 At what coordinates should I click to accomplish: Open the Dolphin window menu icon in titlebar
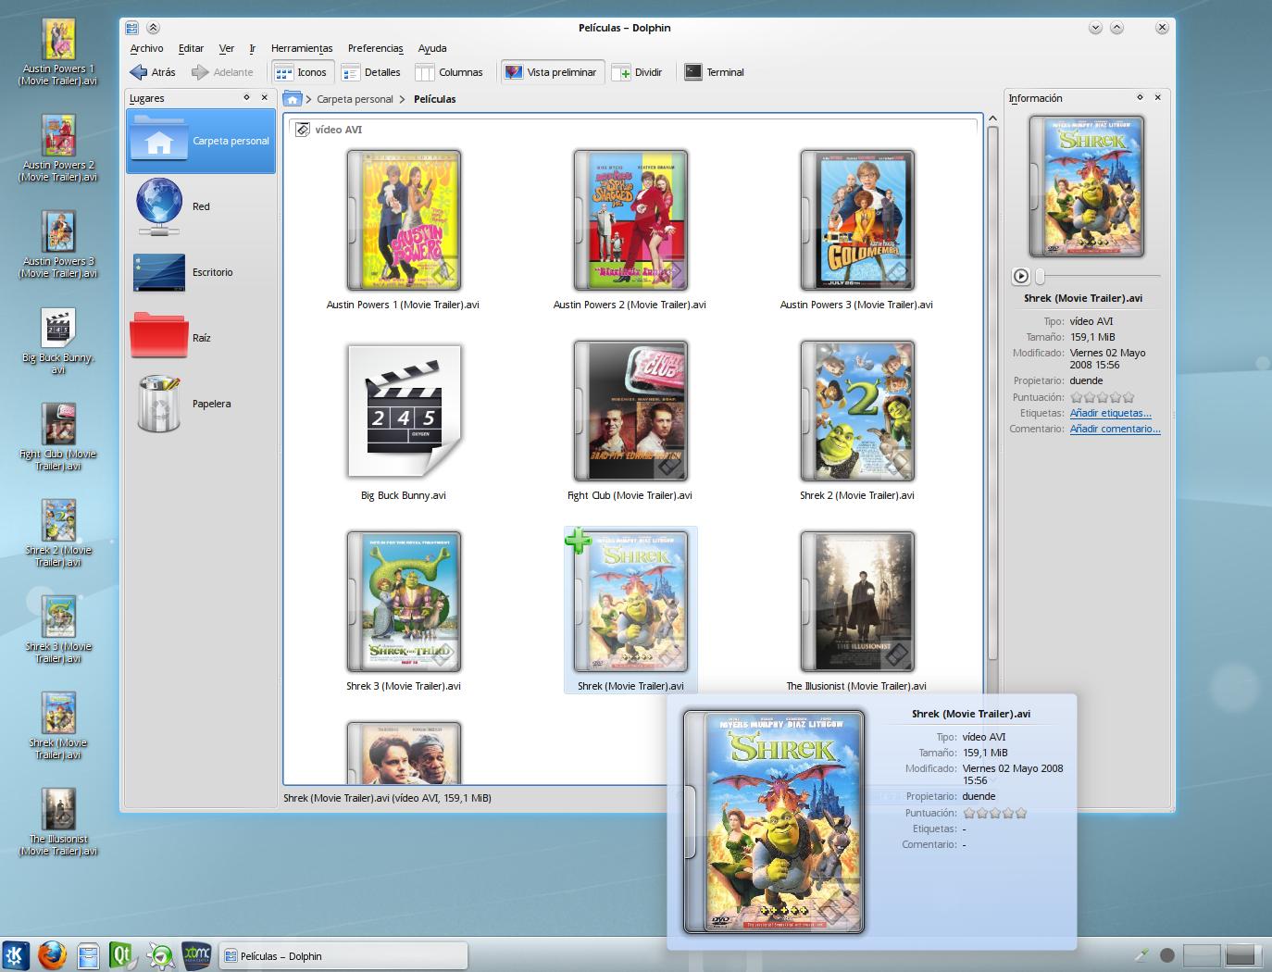click(132, 28)
